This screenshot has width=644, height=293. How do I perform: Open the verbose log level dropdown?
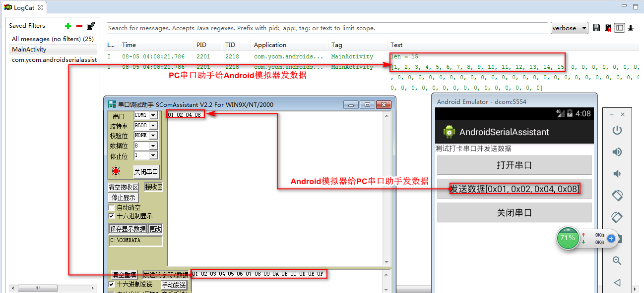[x=569, y=28]
